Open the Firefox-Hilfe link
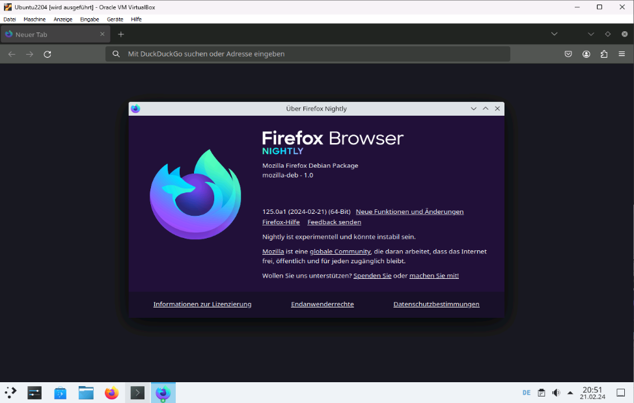634x403 pixels. click(x=281, y=222)
